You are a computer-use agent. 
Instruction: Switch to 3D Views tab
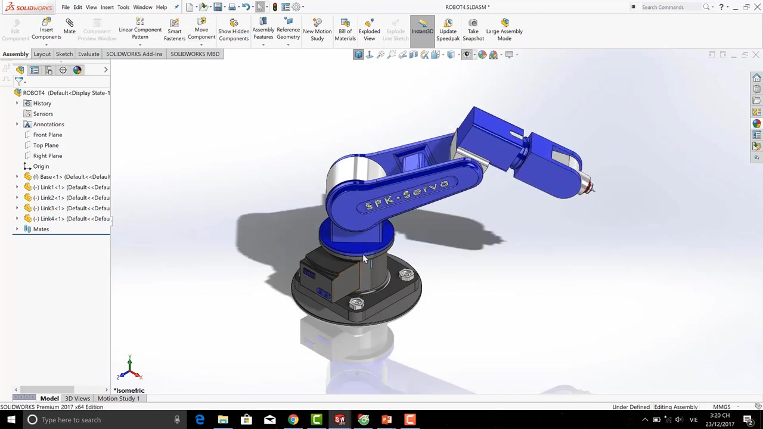point(77,399)
